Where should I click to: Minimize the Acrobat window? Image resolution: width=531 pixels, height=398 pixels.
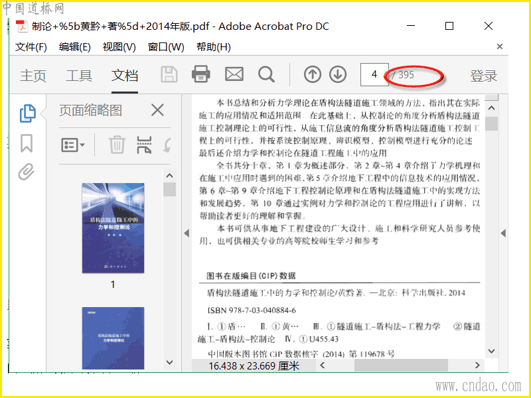pos(411,26)
